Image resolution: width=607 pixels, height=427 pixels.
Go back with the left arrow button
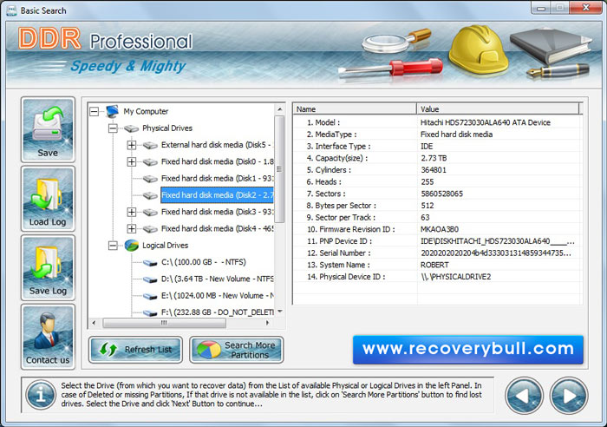(x=524, y=396)
